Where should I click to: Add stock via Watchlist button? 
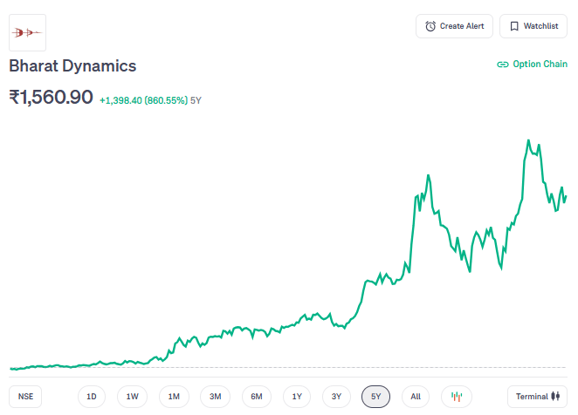pyautogui.click(x=533, y=26)
